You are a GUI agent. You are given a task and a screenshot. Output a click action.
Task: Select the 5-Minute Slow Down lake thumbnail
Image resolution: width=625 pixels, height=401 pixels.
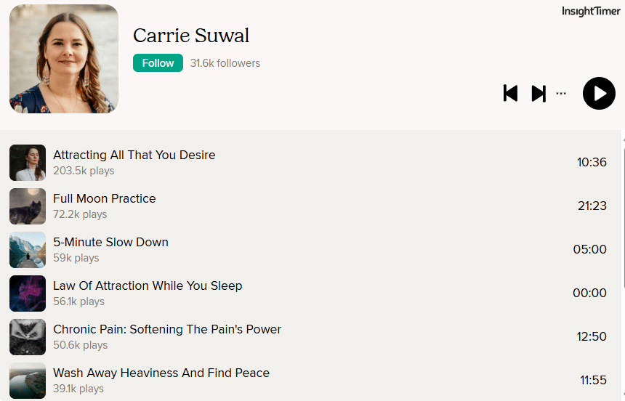(x=28, y=249)
